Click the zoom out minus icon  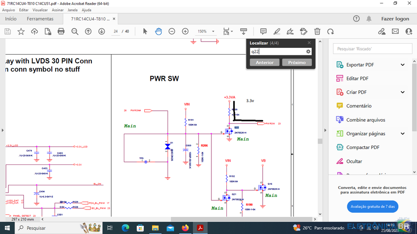click(172, 32)
